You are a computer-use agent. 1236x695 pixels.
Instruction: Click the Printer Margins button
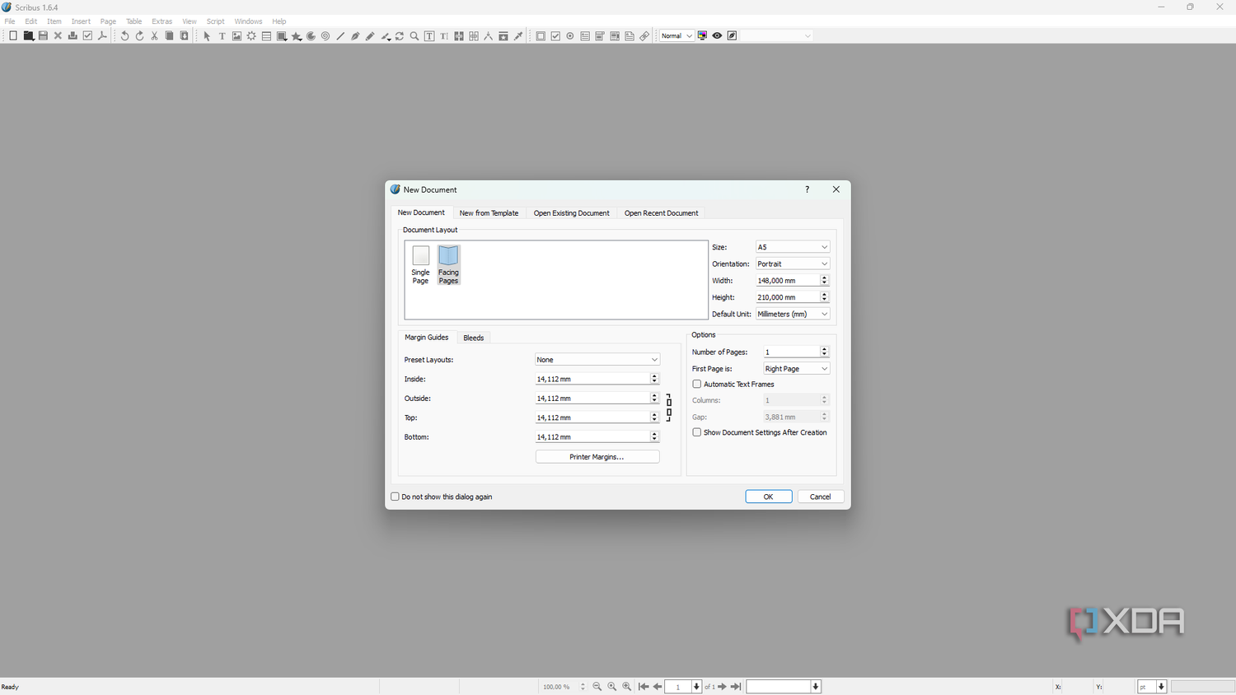[x=597, y=457]
